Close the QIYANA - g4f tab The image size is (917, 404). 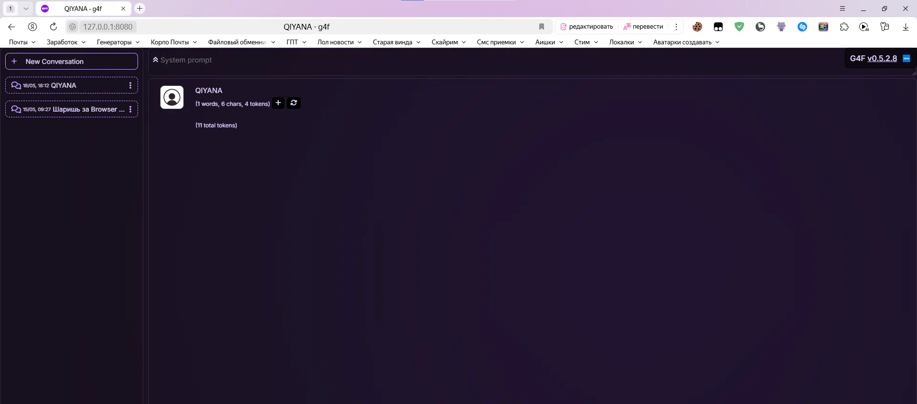pos(123,9)
